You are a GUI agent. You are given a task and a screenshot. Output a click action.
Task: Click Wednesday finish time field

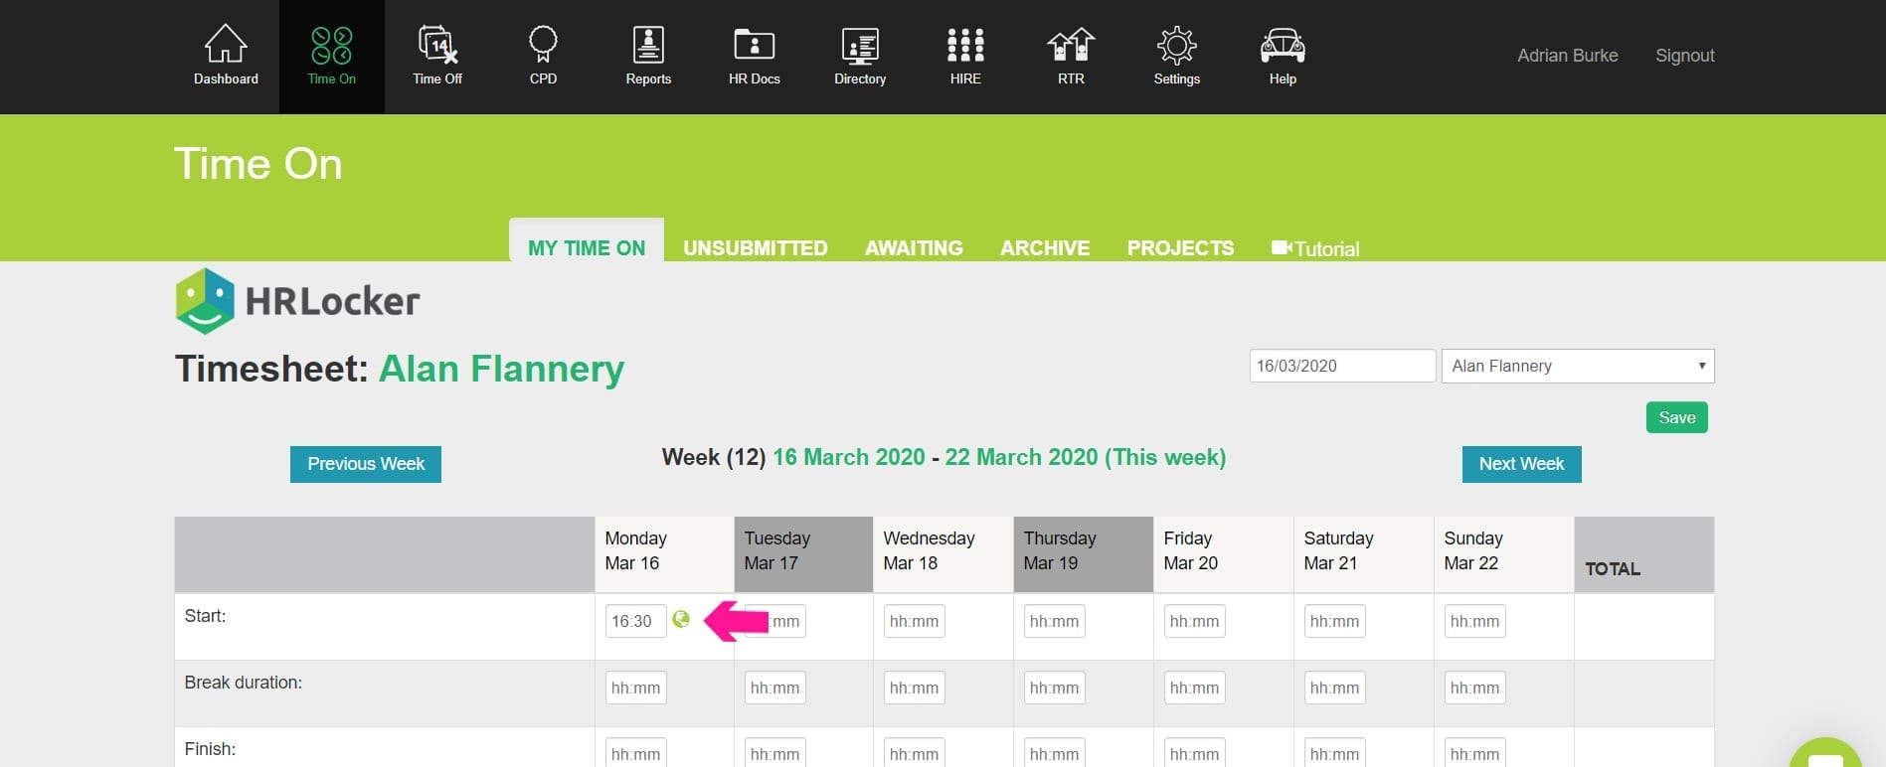[x=914, y=753]
